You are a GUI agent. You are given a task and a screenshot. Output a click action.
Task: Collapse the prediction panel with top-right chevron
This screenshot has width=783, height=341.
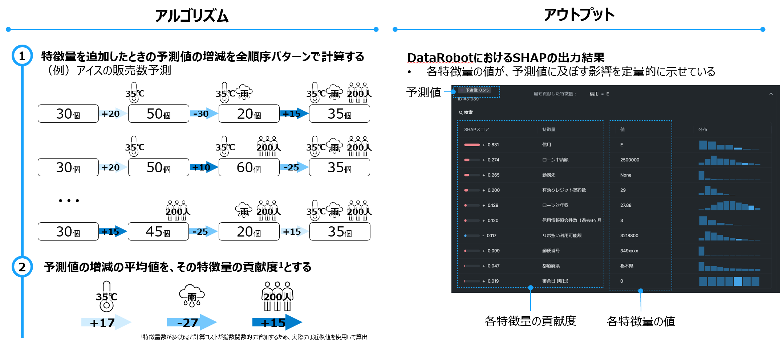click(771, 94)
